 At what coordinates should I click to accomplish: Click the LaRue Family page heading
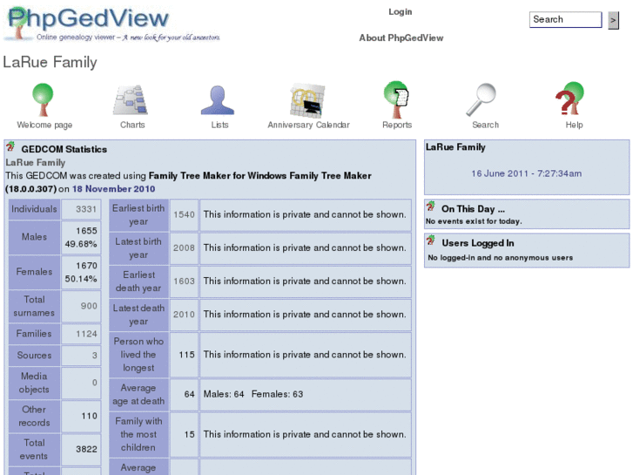point(50,62)
